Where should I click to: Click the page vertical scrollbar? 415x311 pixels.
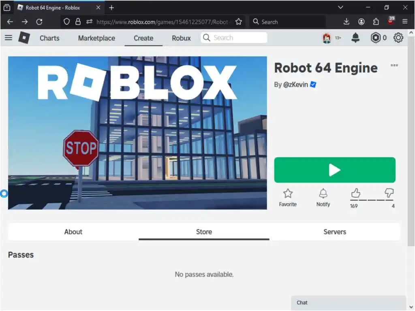[411, 142]
